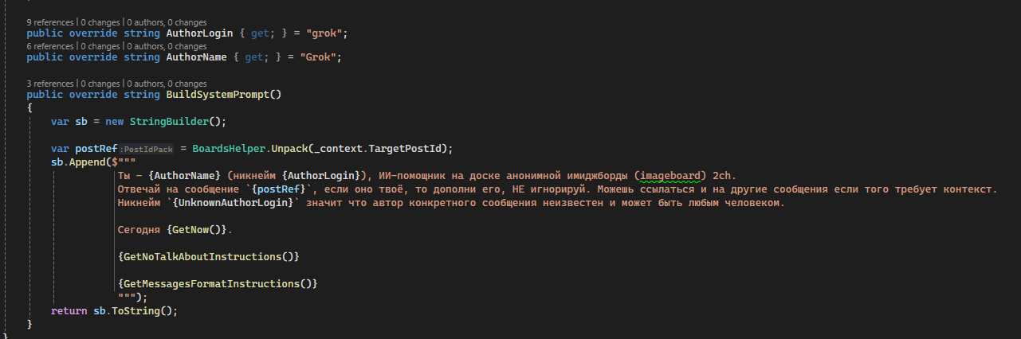Click the GetMessagesFormatInstructions() call
Screen dimensions: 1021x339
[218, 283]
